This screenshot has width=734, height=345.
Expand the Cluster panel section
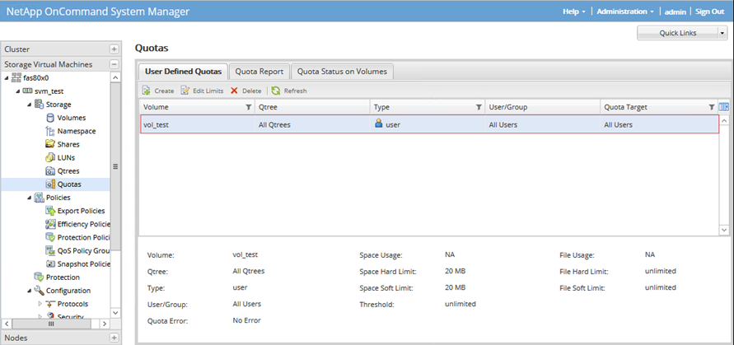(x=114, y=49)
